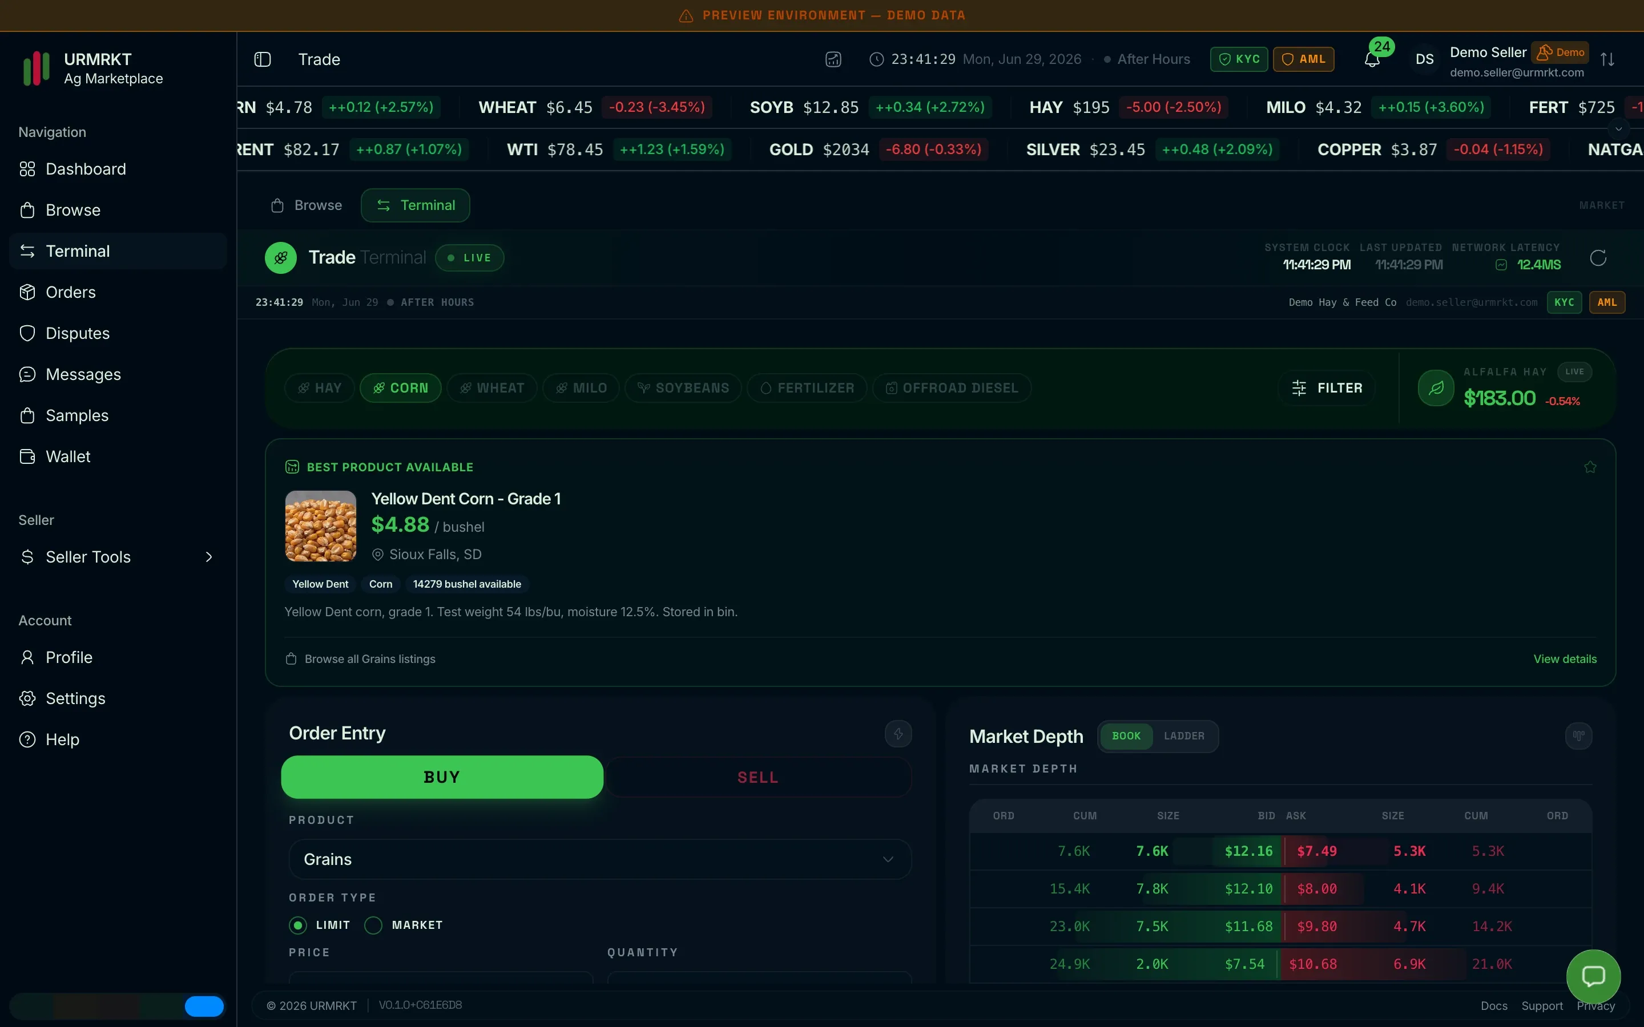Click the View details link

click(1565, 659)
